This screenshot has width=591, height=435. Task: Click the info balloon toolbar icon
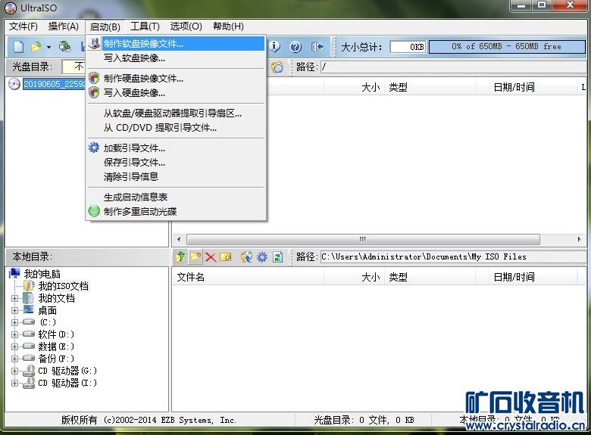point(276,47)
